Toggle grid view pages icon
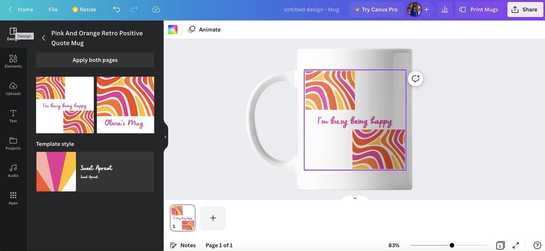This screenshot has height=251, width=545. pyautogui.click(x=500, y=245)
